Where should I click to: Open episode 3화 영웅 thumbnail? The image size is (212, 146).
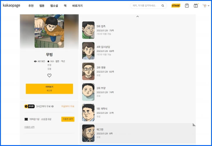[88, 71]
